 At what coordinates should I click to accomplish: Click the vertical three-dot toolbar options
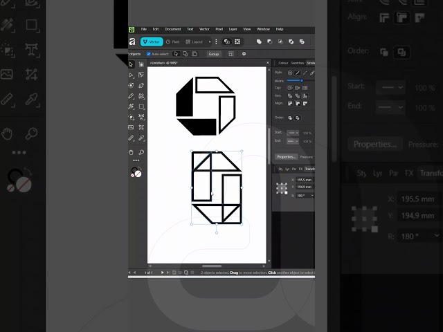[x=216, y=41]
